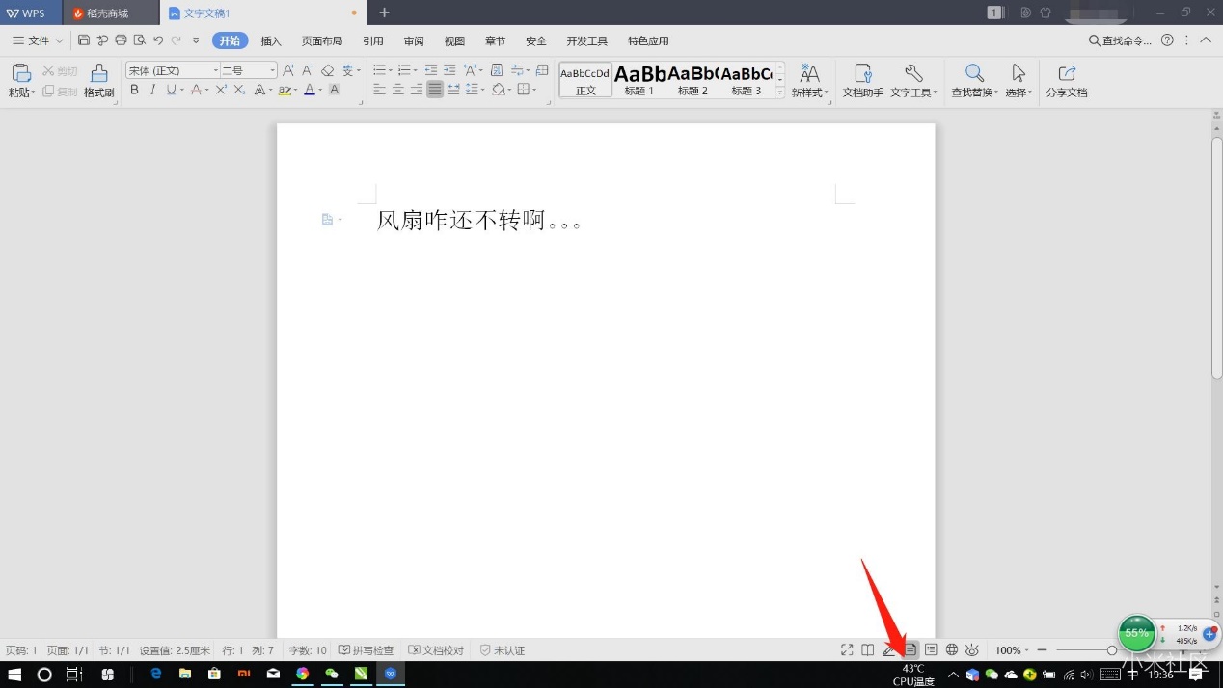Click the Share Document (分享文档) icon
The width and height of the screenshot is (1223, 688).
1067,81
